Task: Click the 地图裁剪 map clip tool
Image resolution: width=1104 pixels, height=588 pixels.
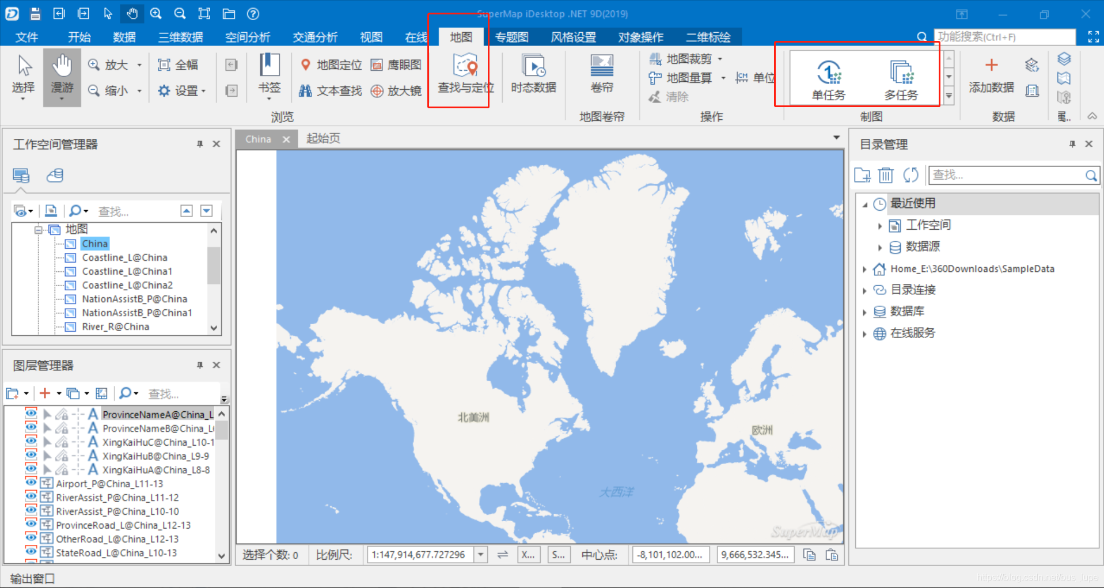Action: pos(681,59)
